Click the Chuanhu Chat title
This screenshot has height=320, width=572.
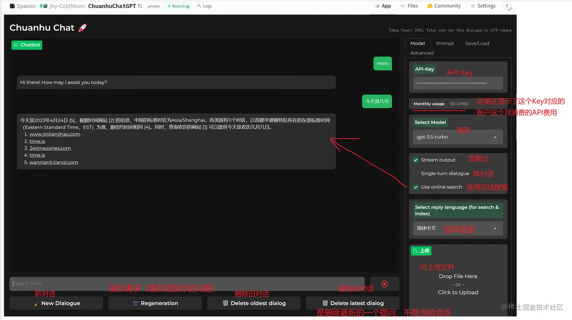click(x=42, y=28)
